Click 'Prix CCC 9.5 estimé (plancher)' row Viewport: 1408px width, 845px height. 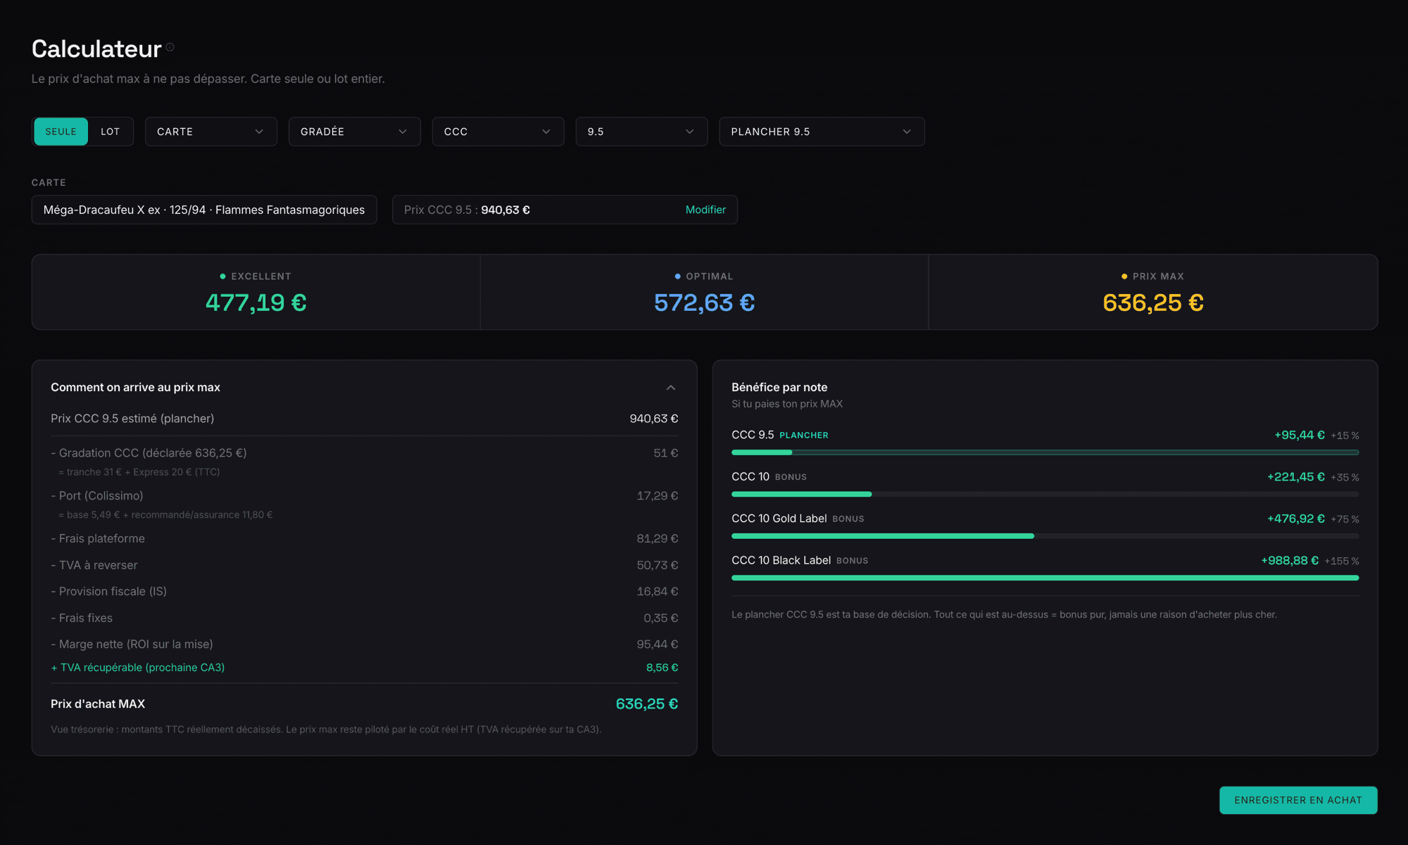coord(364,419)
